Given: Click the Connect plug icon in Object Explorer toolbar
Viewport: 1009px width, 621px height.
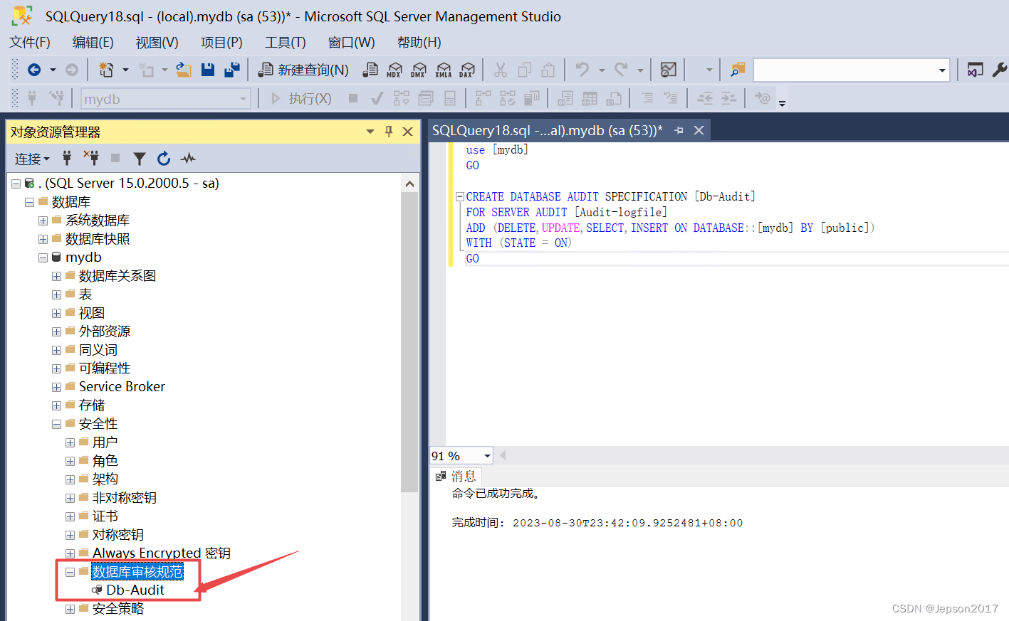Looking at the screenshot, I should click(67, 158).
